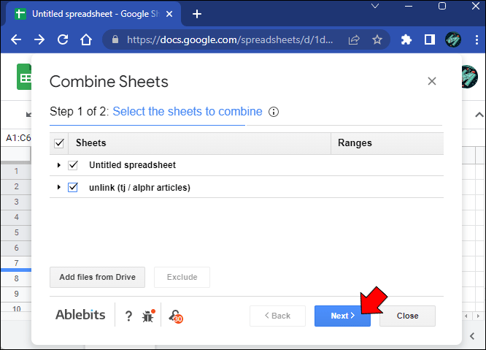
Task: Click the share page icon in address bar
Action: (354, 39)
